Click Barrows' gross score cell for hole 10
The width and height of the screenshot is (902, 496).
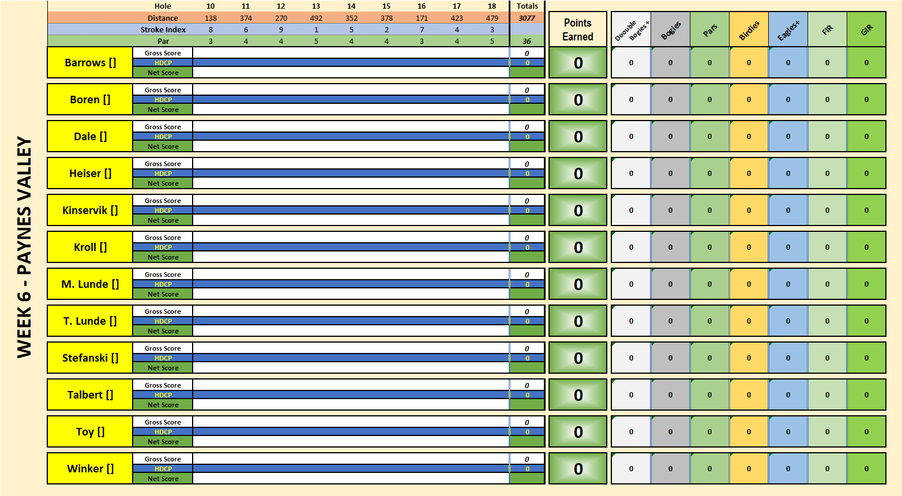click(211, 53)
